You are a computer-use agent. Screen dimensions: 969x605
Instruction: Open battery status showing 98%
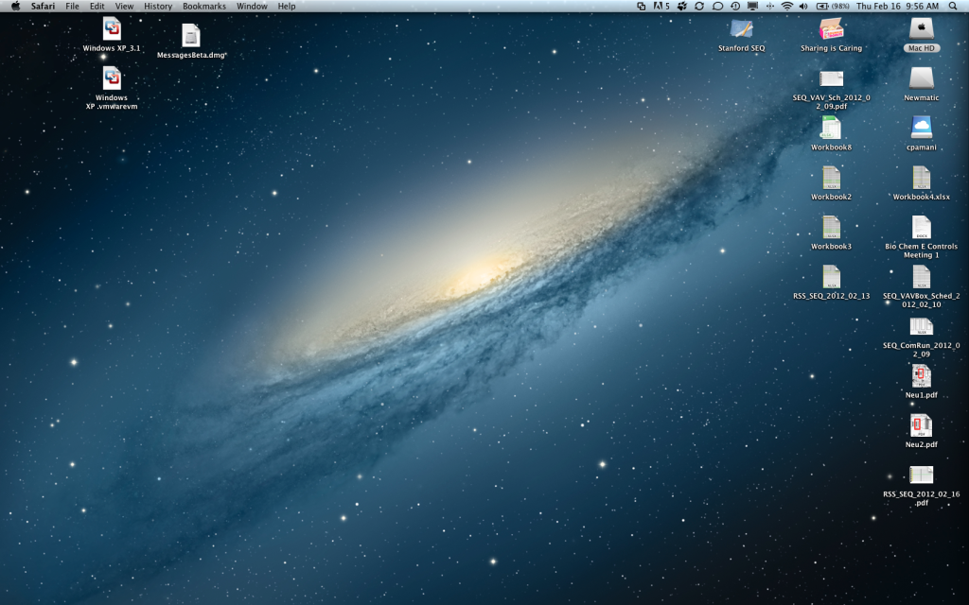833,7
